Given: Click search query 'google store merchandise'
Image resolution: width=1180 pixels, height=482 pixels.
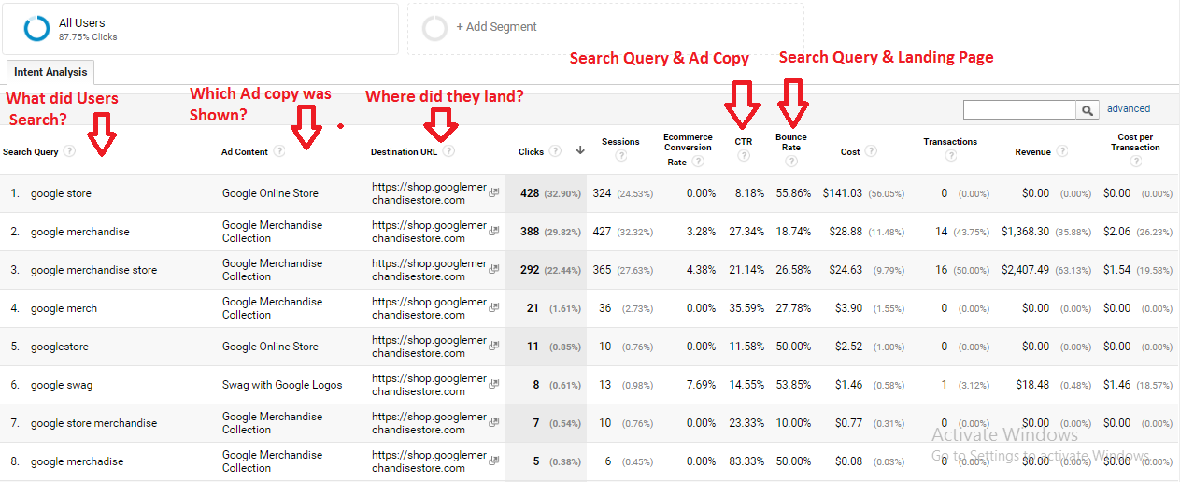Looking at the screenshot, I should (x=93, y=423).
